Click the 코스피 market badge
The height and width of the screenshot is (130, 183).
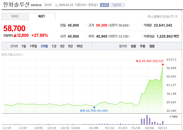click(48, 5)
